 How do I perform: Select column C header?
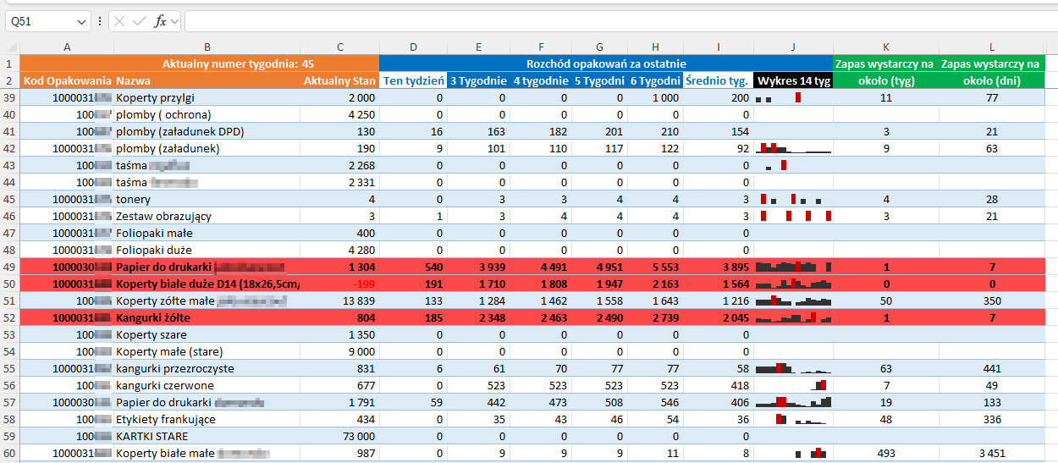pyautogui.click(x=339, y=47)
